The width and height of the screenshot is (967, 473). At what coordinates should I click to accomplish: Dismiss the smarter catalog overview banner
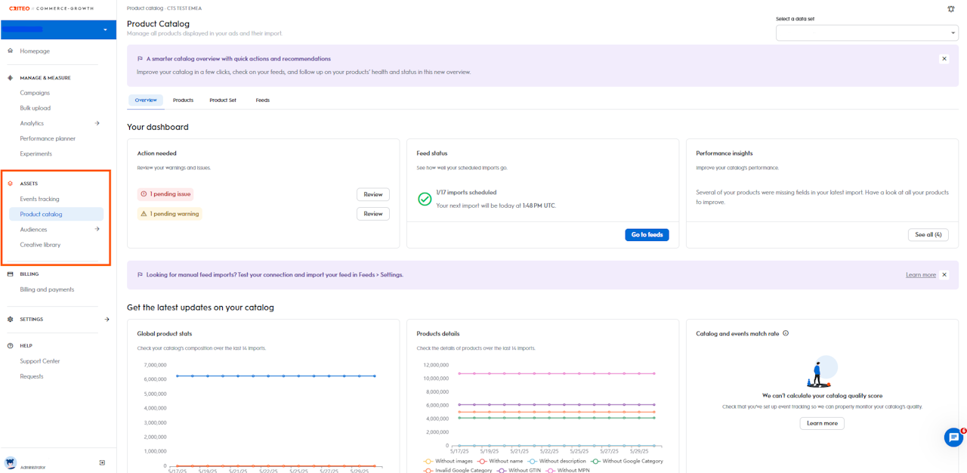pos(944,59)
